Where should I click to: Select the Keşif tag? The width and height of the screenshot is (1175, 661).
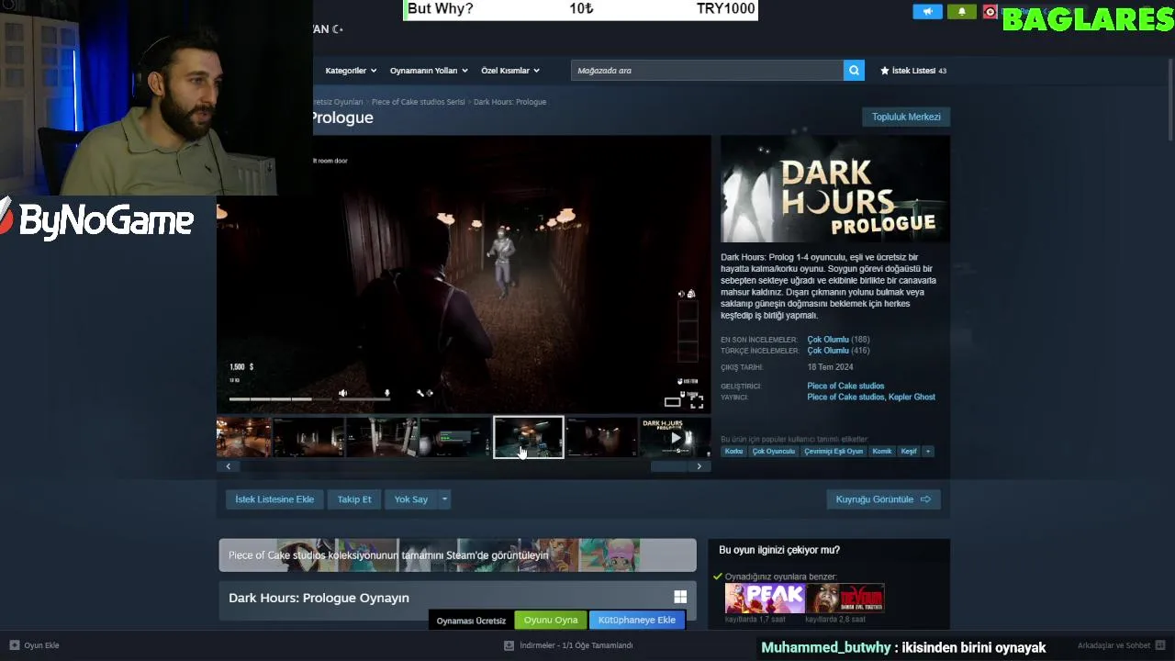[909, 452]
